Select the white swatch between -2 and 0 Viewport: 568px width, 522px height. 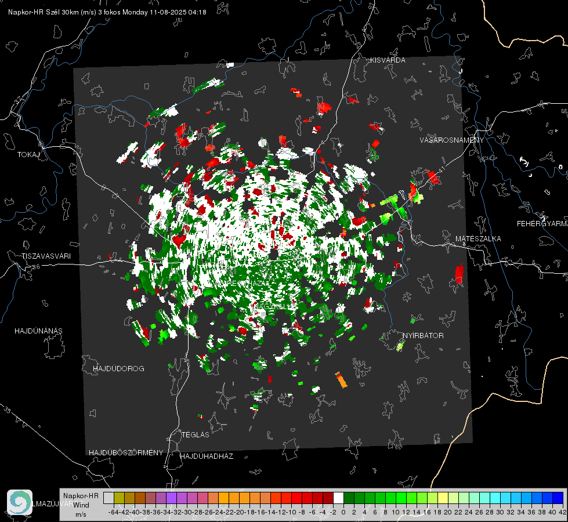coord(338,498)
